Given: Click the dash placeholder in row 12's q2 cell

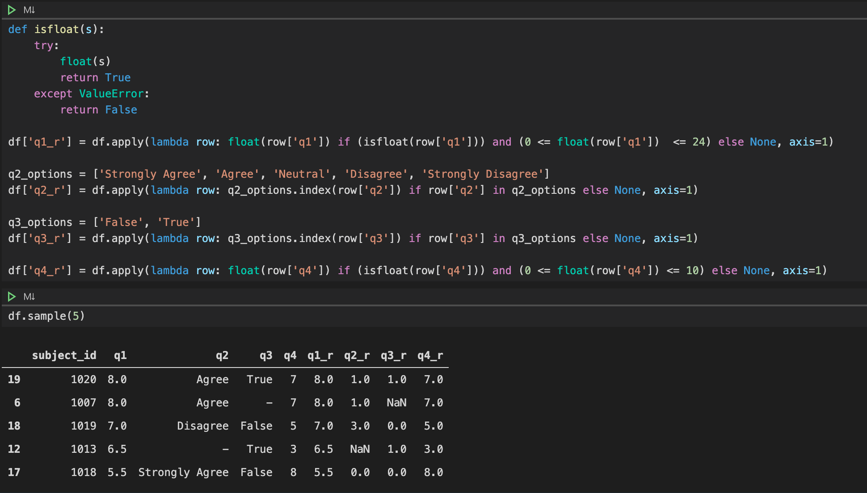Looking at the screenshot, I should pos(225,449).
